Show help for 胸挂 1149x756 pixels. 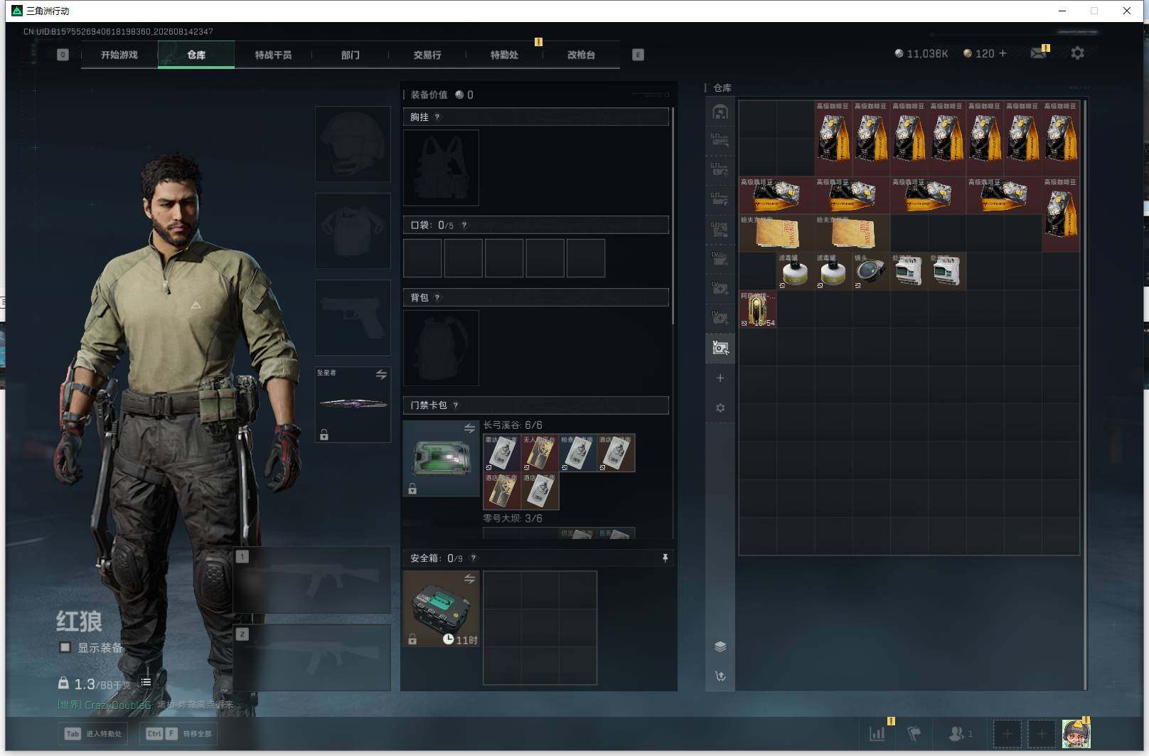coord(437,117)
